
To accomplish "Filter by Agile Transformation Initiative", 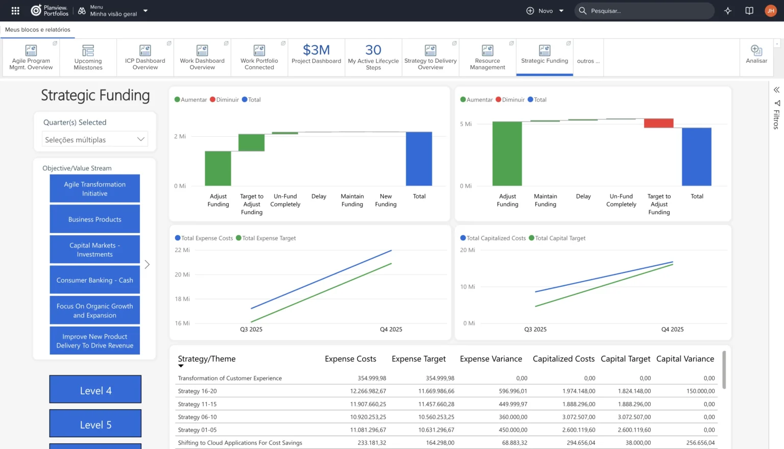I will pos(95,189).
